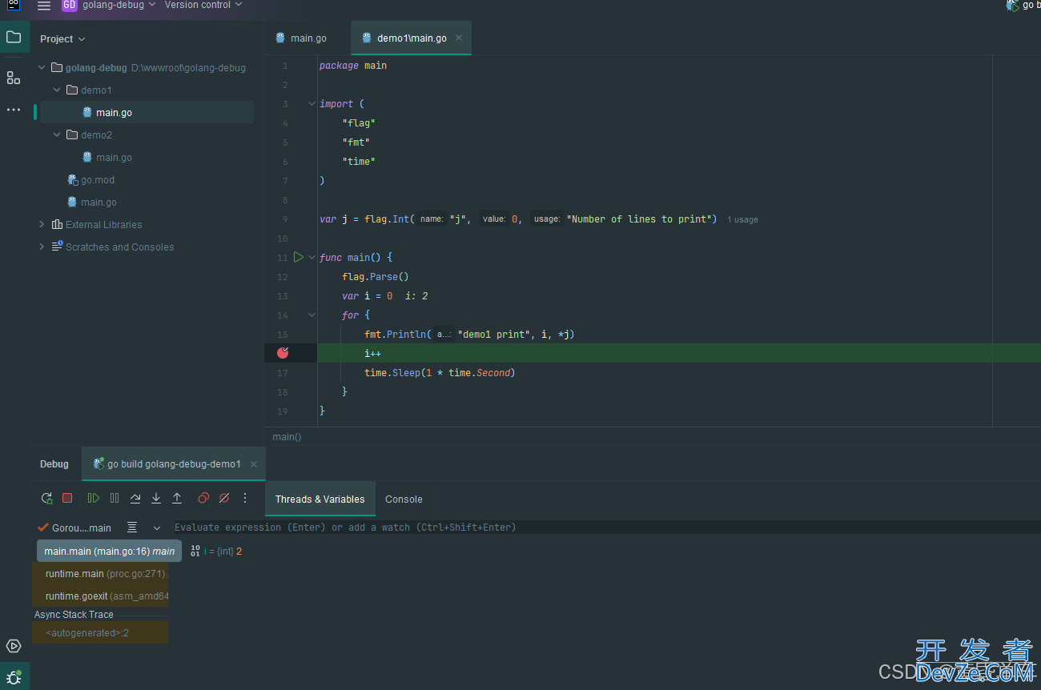The image size is (1041, 690).
Task: Click the GD project badge icon
Action: (x=70, y=5)
